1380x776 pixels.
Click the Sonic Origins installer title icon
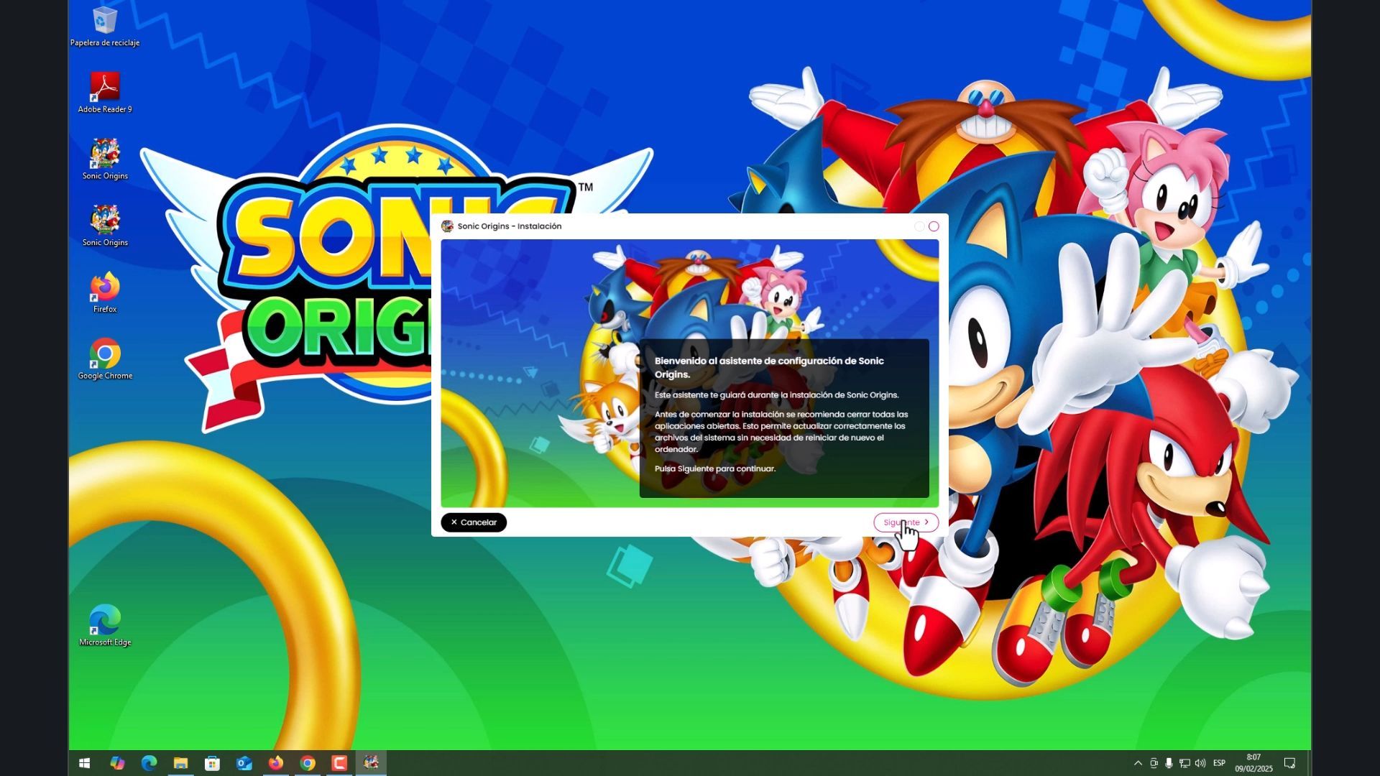tap(447, 226)
